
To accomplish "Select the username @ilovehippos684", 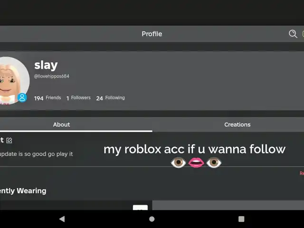I will pos(52,76).
